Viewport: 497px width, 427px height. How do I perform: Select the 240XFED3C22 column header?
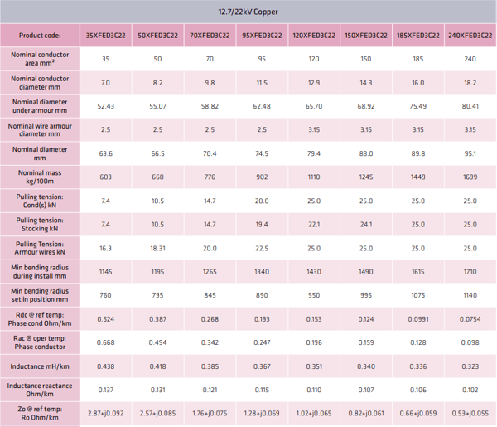pos(470,36)
